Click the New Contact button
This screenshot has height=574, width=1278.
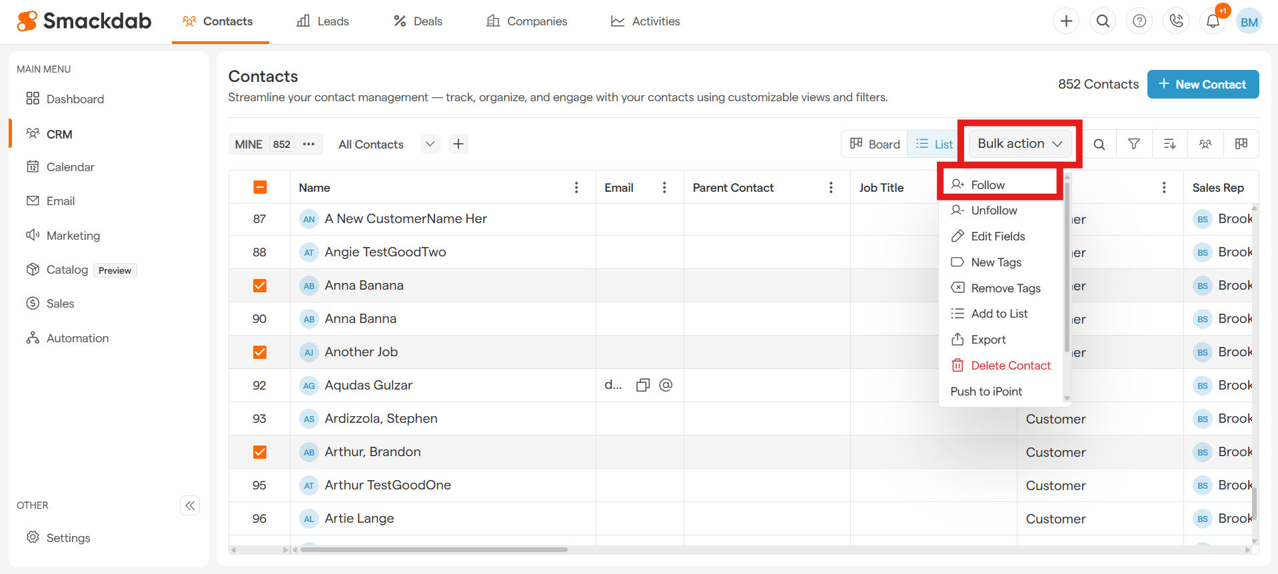point(1203,85)
